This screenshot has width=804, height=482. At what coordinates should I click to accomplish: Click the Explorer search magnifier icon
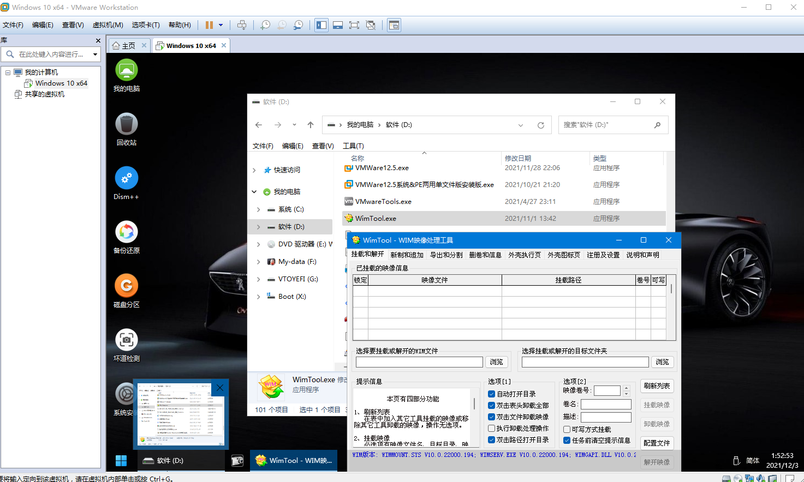[657, 125]
